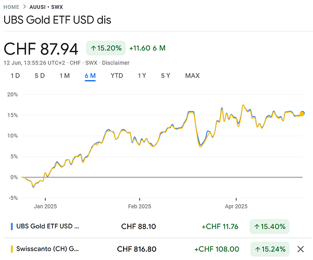This screenshot has width=313, height=260.
Task: Click the -5% y-axis label
Action: (x=13, y=198)
